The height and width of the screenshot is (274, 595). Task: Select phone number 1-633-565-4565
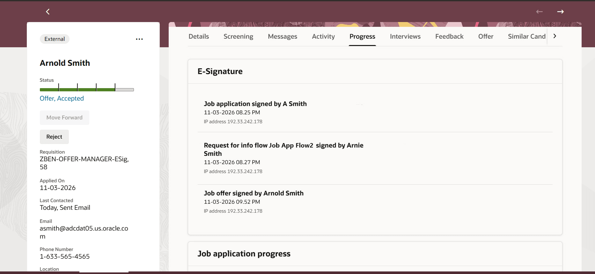64,256
